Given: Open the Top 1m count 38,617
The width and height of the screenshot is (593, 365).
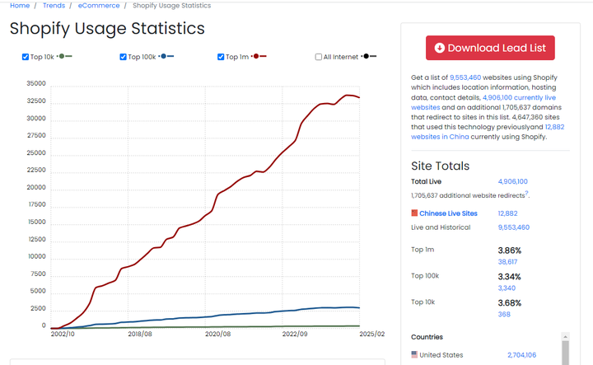Looking at the screenshot, I should (507, 262).
